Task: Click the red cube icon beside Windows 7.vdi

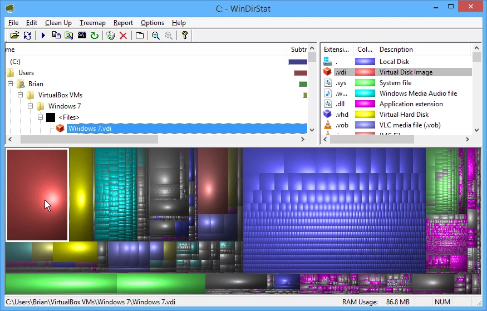Action: tap(60, 128)
